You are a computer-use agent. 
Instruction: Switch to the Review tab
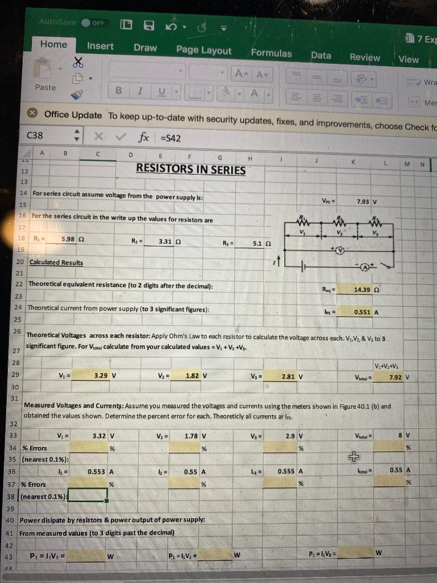click(x=365, y=58)
